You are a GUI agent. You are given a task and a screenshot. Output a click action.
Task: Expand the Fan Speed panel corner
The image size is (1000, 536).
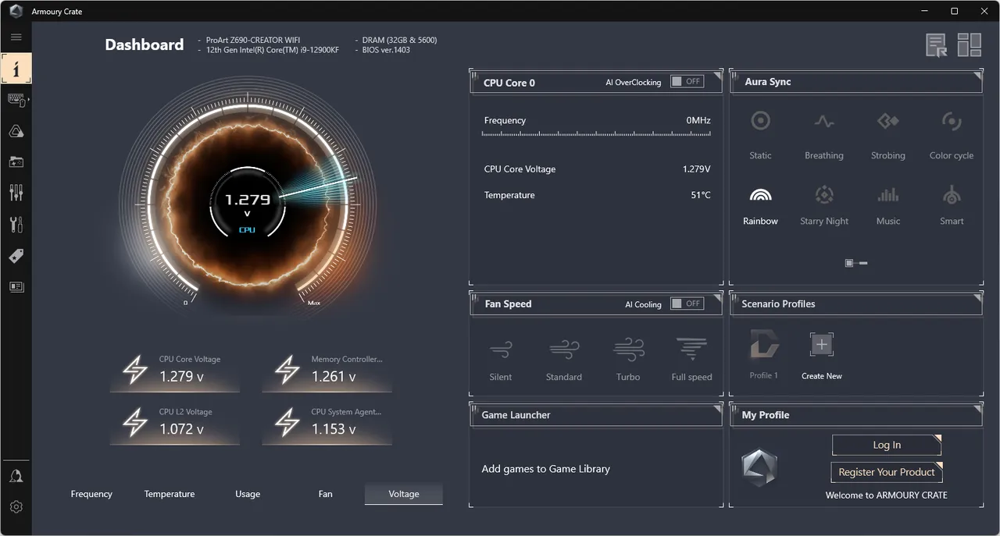pos(717,298)
